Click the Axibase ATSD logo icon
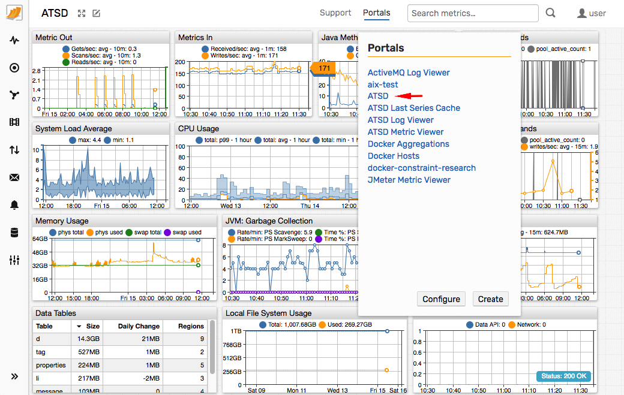The image size is (624, 395). tap(14, 13)
